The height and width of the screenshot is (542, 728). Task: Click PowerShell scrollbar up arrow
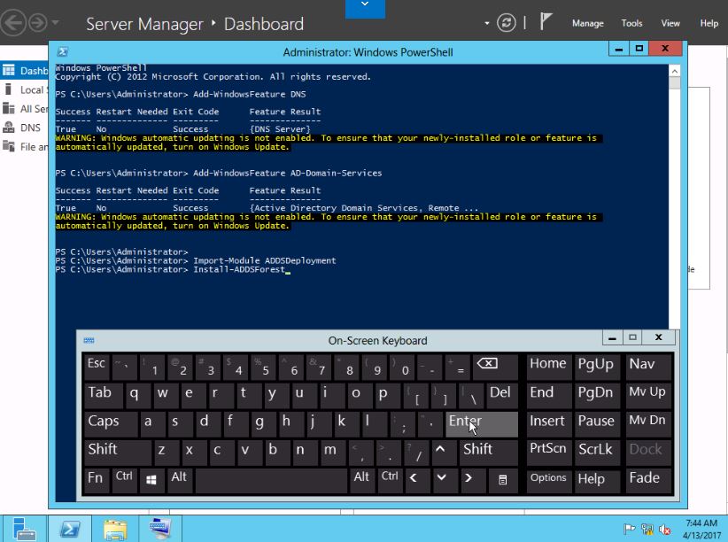pos(674,71)
